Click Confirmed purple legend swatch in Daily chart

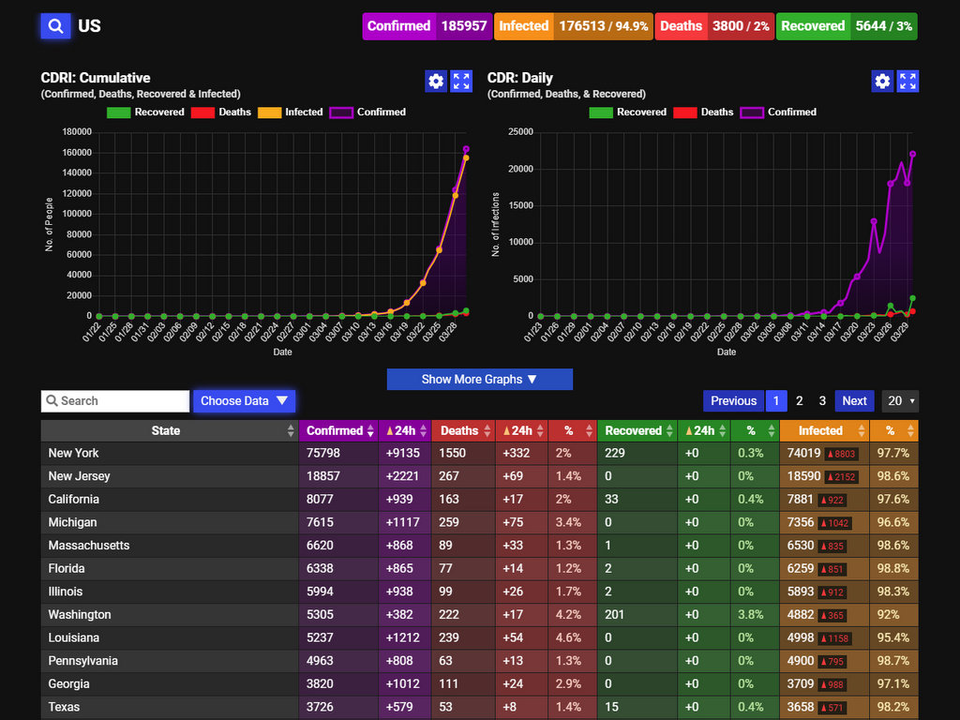coord(752,112)
